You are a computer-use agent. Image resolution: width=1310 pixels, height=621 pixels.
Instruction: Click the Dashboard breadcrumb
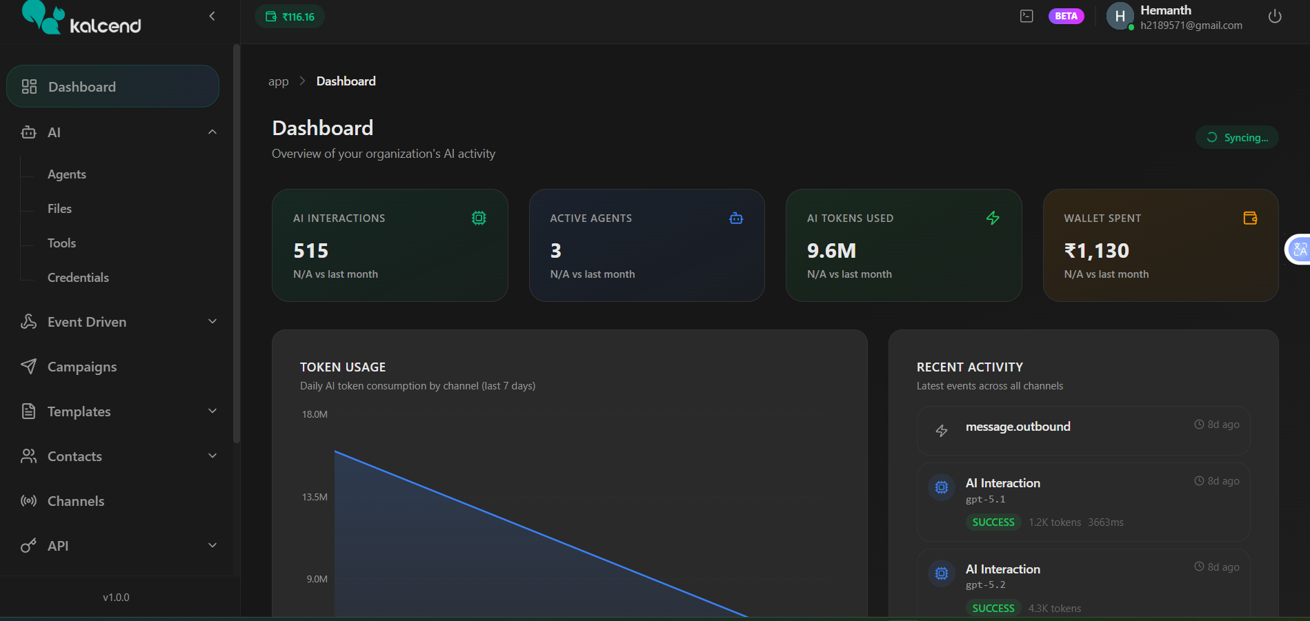[346, 81]
